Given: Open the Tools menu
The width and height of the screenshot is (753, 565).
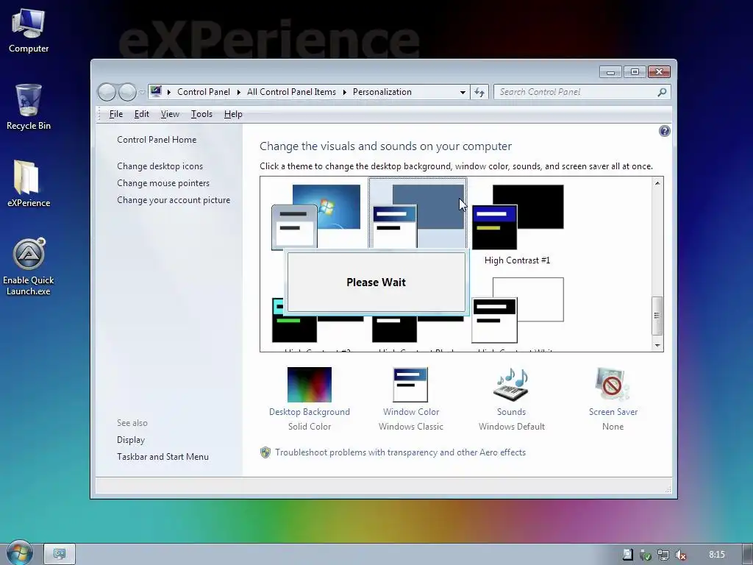Looking at the screenshot, I should [201, 114].
